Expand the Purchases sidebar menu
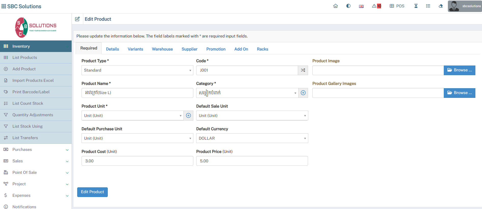 pyautogui.click(x=36, y=150)
